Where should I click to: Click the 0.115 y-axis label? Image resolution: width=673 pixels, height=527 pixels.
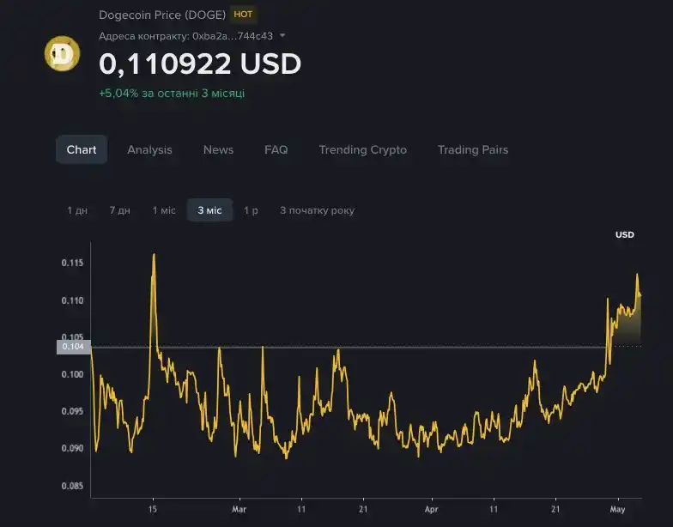tap(72, 263)
